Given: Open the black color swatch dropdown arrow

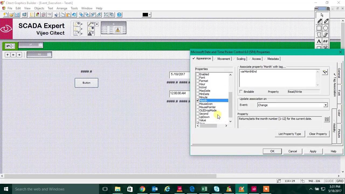Looking at the screenshot, I should pos(150,15).
